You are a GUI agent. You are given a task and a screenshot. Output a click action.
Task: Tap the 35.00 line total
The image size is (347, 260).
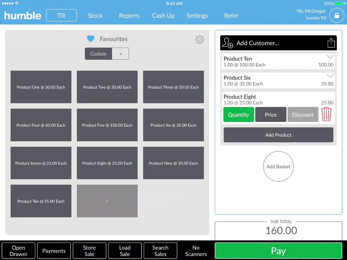pyautogui.click(x=327, y=84)
